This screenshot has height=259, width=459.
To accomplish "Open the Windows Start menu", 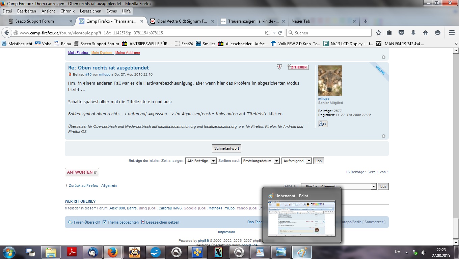I will [x=8, y=252].
